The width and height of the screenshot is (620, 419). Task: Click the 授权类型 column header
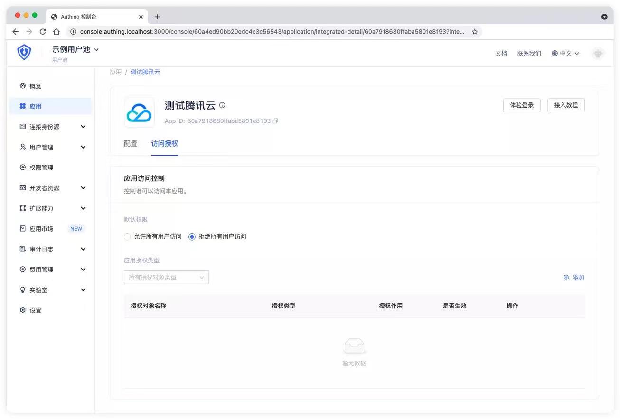click(x=284, y=306)
